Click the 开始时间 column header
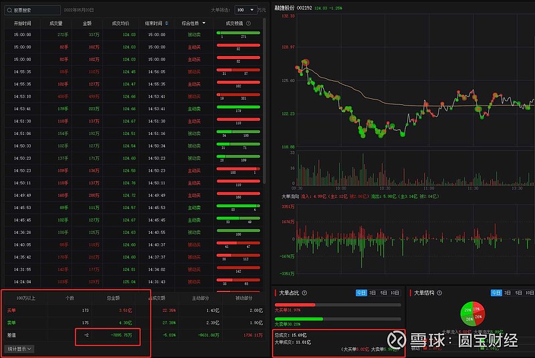This screenshot has width=535, height=358. (x=22, y=23)
